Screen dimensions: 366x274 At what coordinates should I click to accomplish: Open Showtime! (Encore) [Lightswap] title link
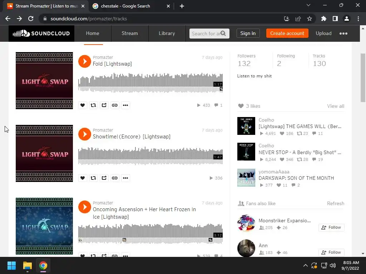click(132, 137)
